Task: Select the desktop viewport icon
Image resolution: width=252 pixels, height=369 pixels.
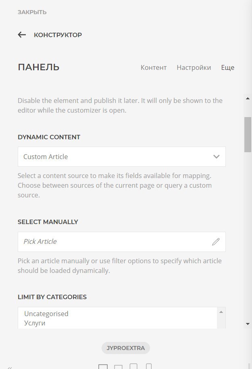Action: pos(103,367)
